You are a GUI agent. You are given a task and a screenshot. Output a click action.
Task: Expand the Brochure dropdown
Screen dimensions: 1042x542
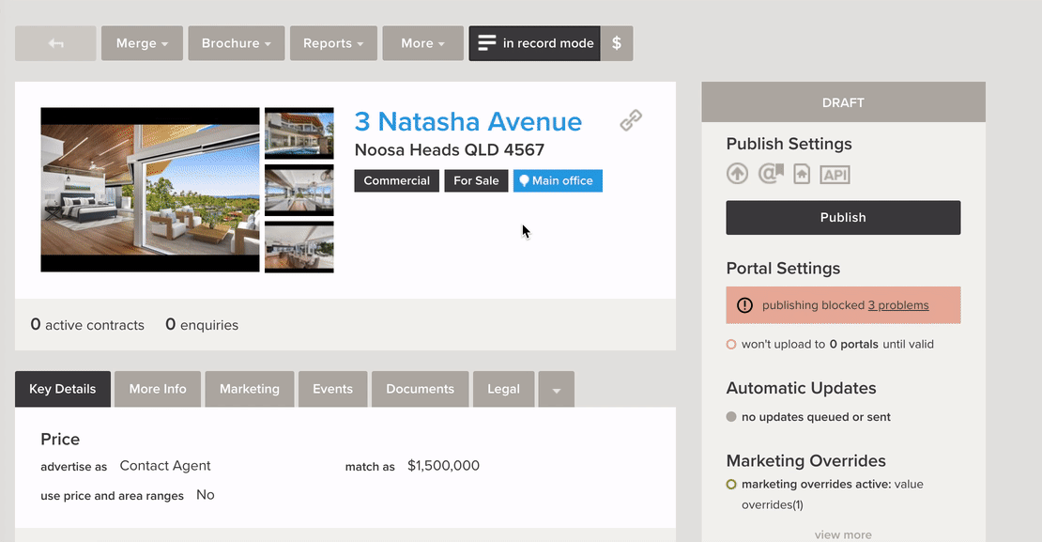[236, 43]
